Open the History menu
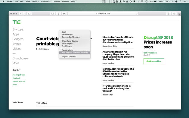189x118 pixels. [35, 2]
